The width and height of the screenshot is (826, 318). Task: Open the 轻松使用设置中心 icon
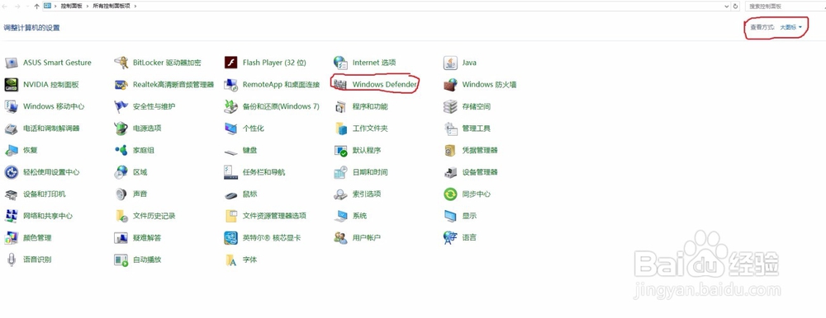click(x=11, y=172)
